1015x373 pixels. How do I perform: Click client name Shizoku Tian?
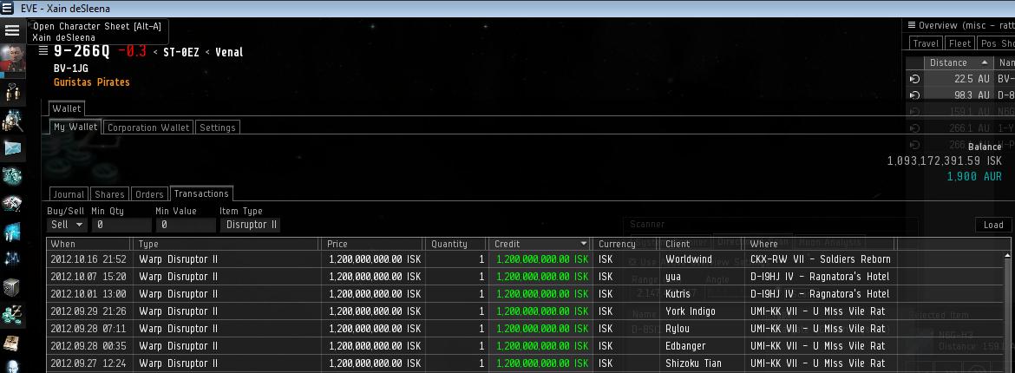tap(693, 363)
